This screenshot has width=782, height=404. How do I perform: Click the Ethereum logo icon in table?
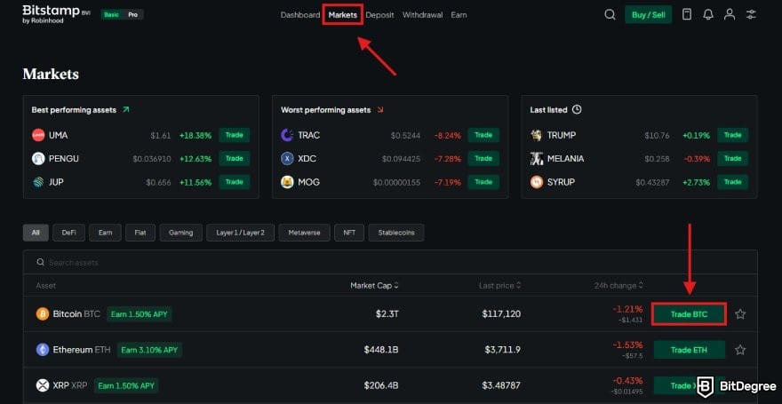point(43,350)
